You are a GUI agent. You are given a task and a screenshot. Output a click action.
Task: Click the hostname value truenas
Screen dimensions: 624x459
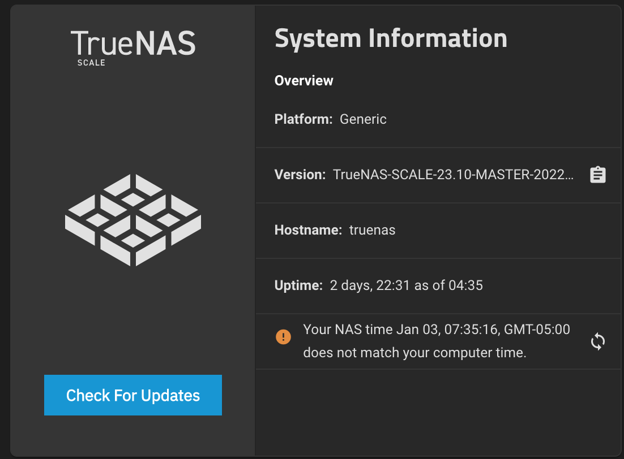pyautogui.click(x=372, y=230)
